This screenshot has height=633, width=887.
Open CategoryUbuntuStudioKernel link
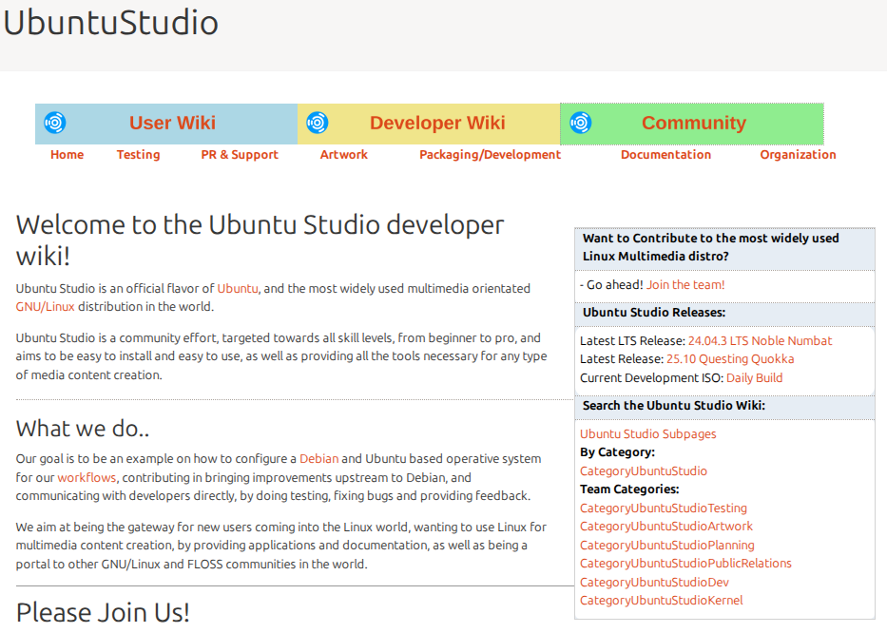pyautogui.click(x=662, y=600)
